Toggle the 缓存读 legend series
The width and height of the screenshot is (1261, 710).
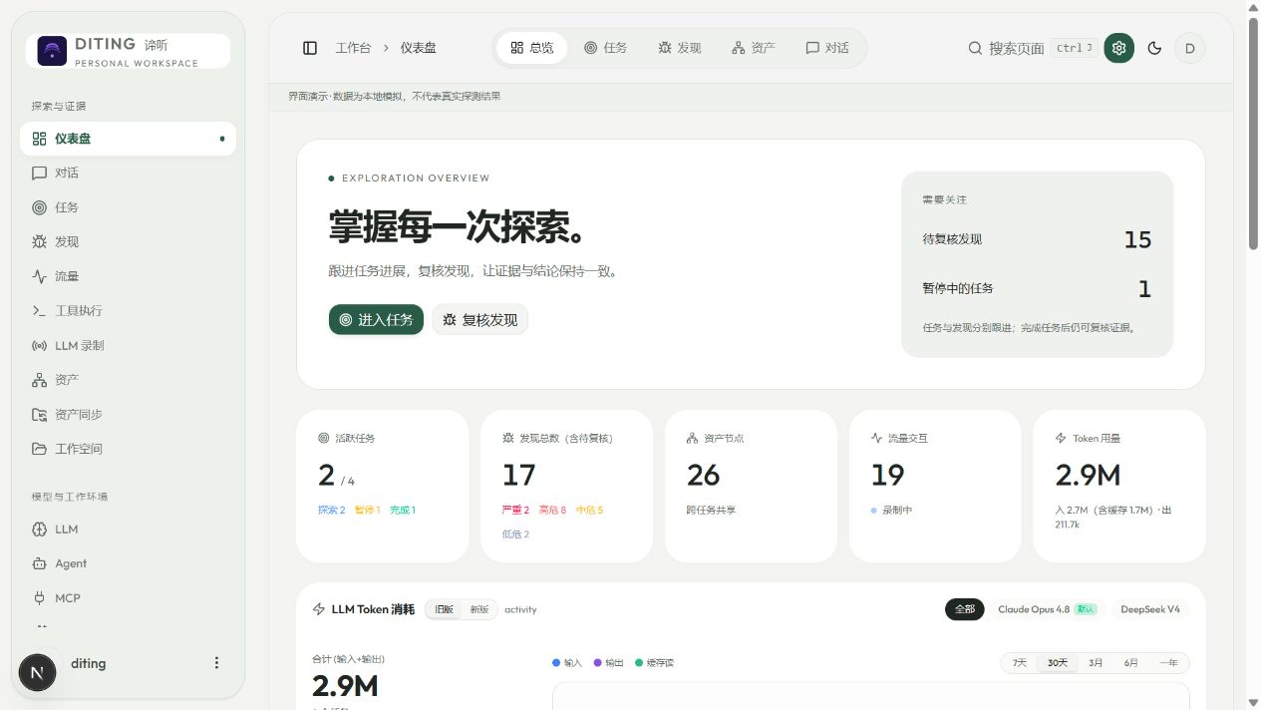click(654, 663)
